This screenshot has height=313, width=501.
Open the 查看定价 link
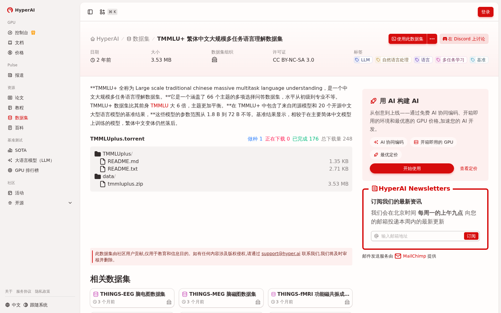[x=468, y=168]
